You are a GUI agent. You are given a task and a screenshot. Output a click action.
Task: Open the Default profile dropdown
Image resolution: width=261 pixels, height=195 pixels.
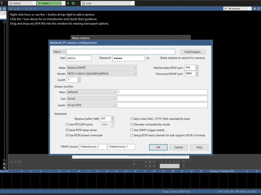tap(23, 3)
